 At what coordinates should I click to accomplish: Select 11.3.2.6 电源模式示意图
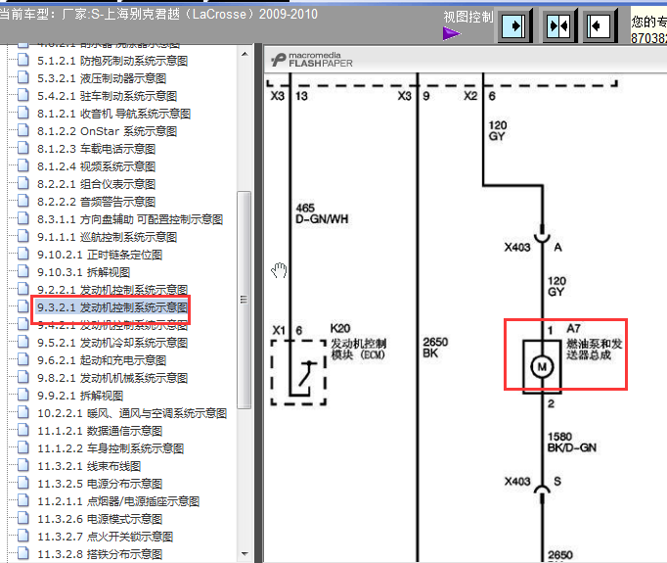point(100,519)
